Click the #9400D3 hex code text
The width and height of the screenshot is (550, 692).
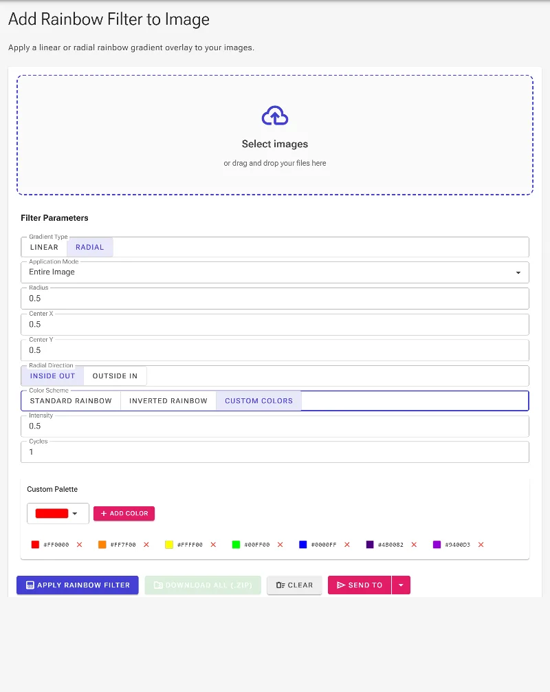[457, 545]
